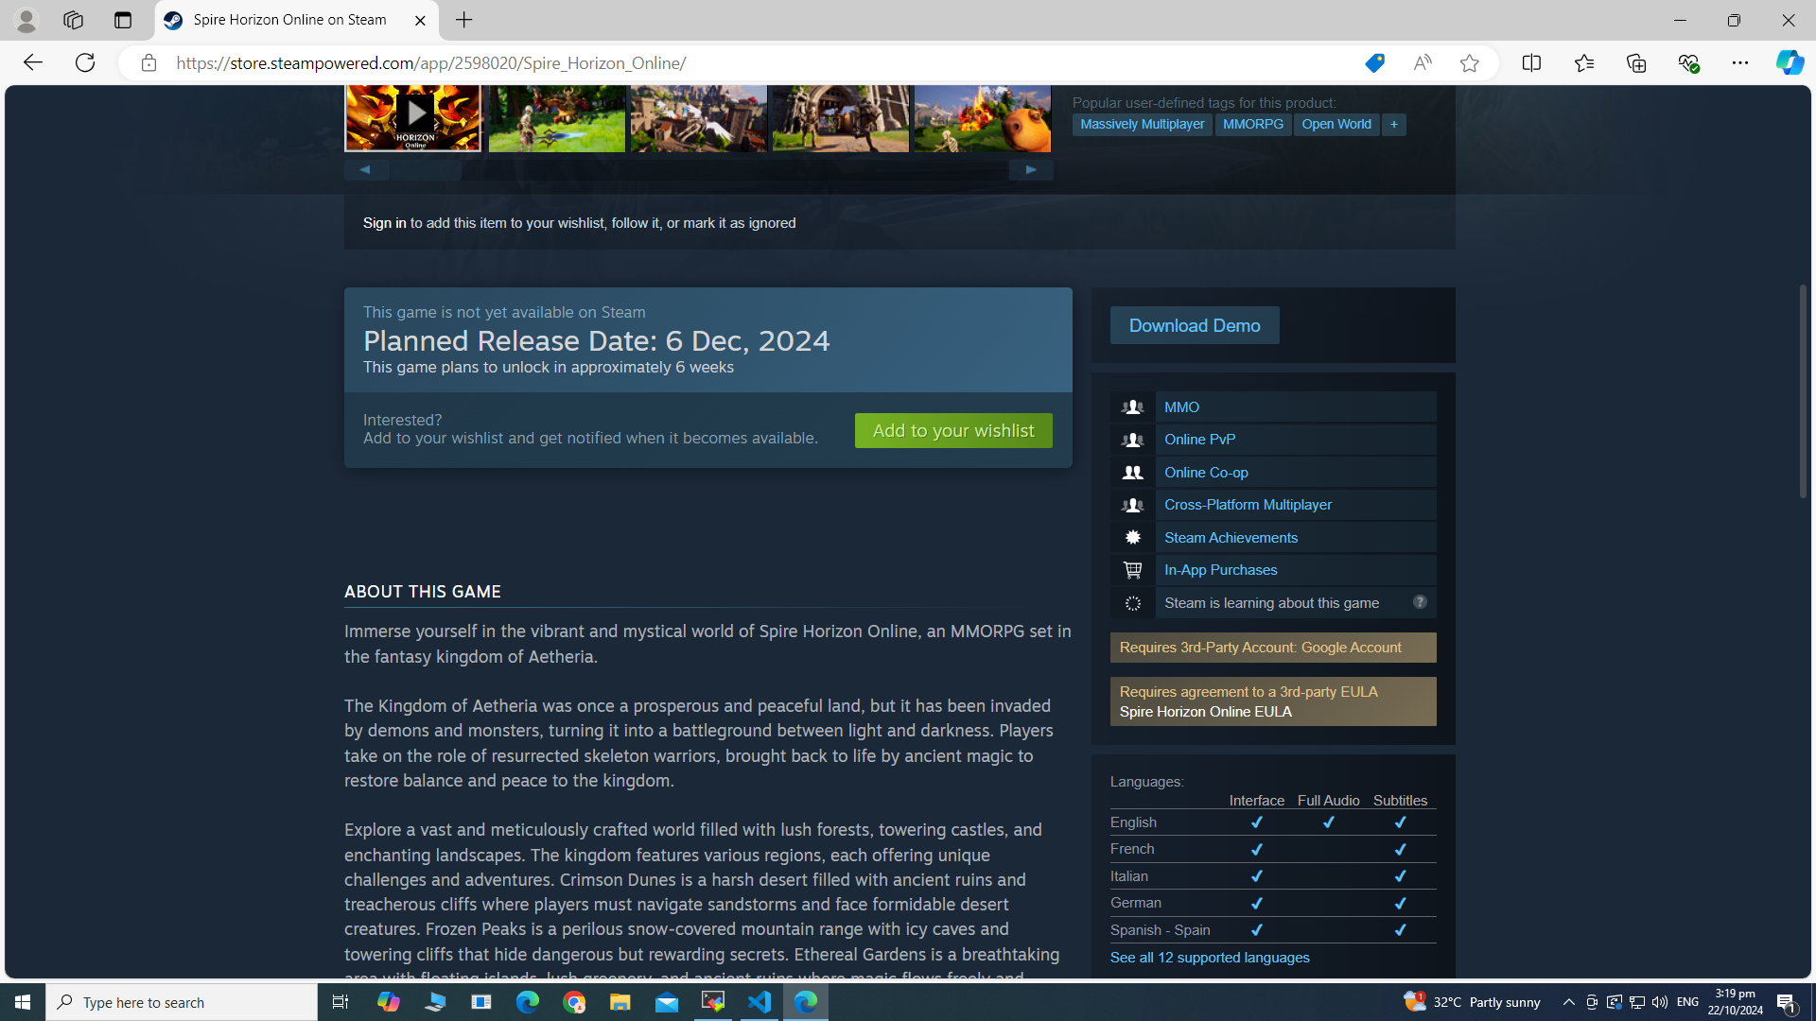Click the Edge shopping tag icon
This screenshot has width=1816, height=1021.
click(x=1374, y=63)
